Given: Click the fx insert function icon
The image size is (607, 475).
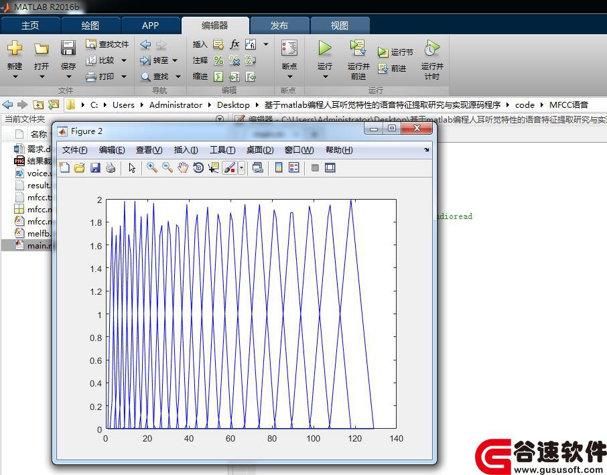Looking at the screenshot, I should (x=234, y=44).
